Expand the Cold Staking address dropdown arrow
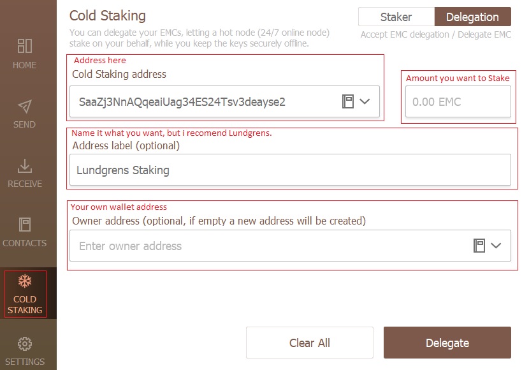 click(365, 101)
